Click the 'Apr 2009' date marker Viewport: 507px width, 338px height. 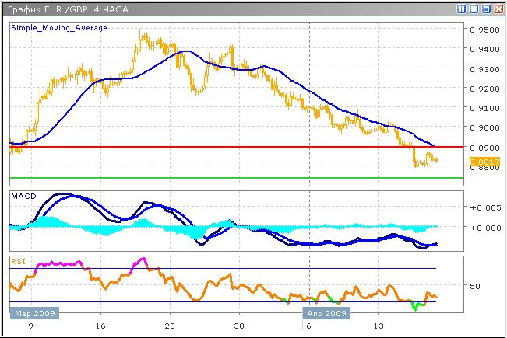tap(326, 315)
